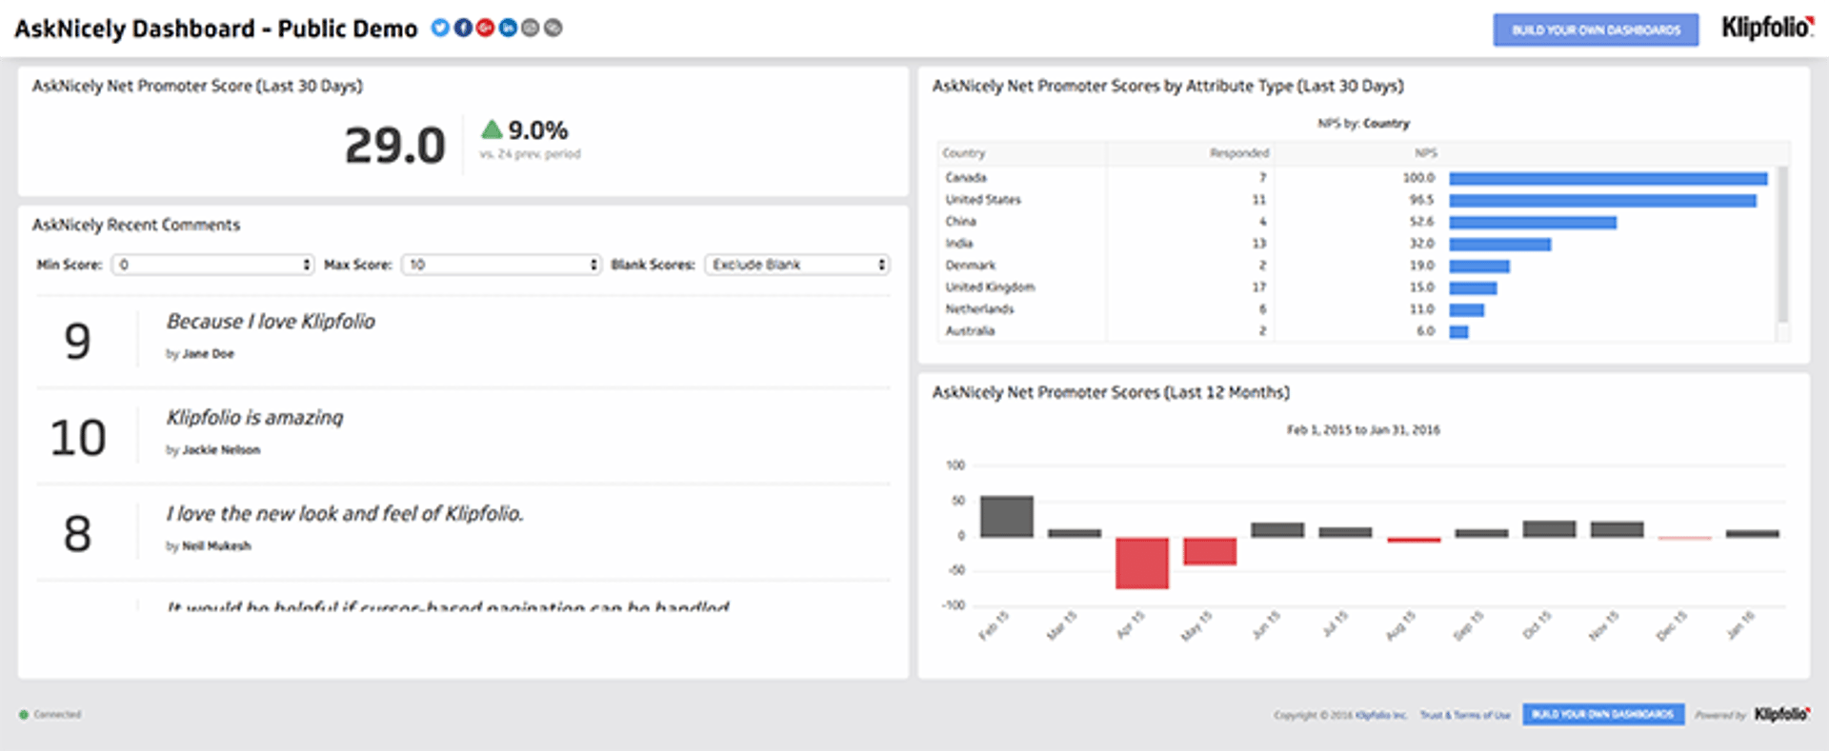Open the Klipfolio logo in the header

[x=1767, y=29]
